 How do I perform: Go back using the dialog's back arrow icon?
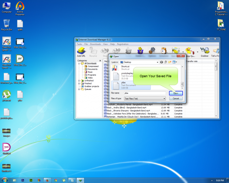[x=161, y=62]
